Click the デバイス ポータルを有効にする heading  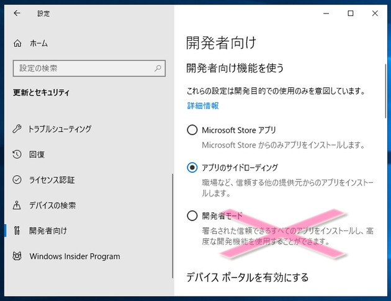[x=248, y=277]
